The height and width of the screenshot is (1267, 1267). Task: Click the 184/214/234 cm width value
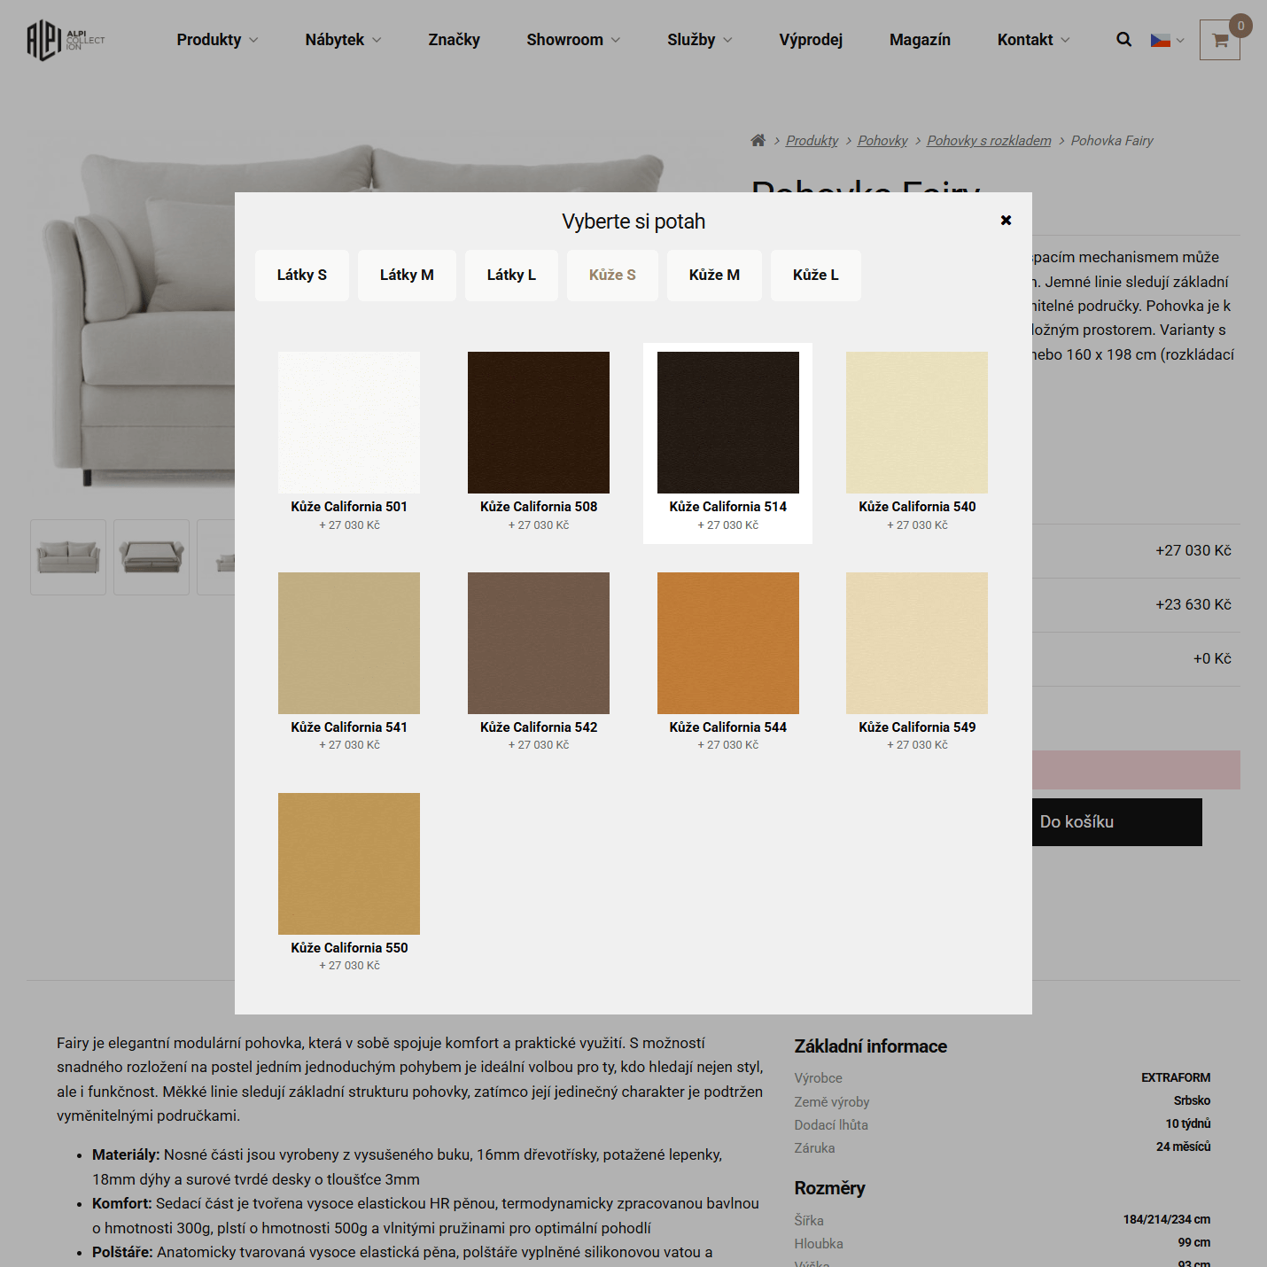(1167, 1219)
